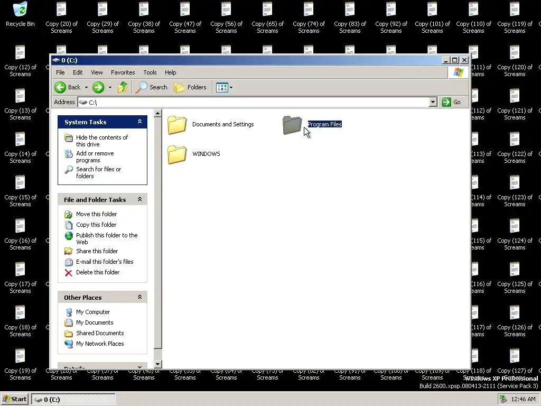541x406 pixels.
Task: Toggle the Folders tree pane
Action: (x=190, y=87)
